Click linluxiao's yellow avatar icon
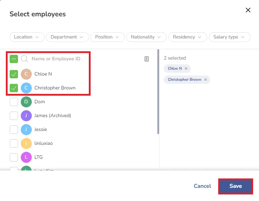 pyautogui.click(x=26, y=143)
